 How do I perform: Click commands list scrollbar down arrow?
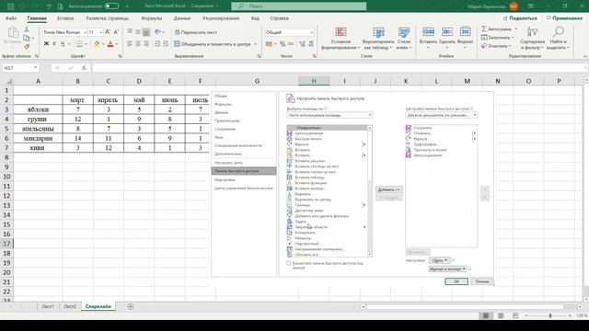click(x=370, y=255)
